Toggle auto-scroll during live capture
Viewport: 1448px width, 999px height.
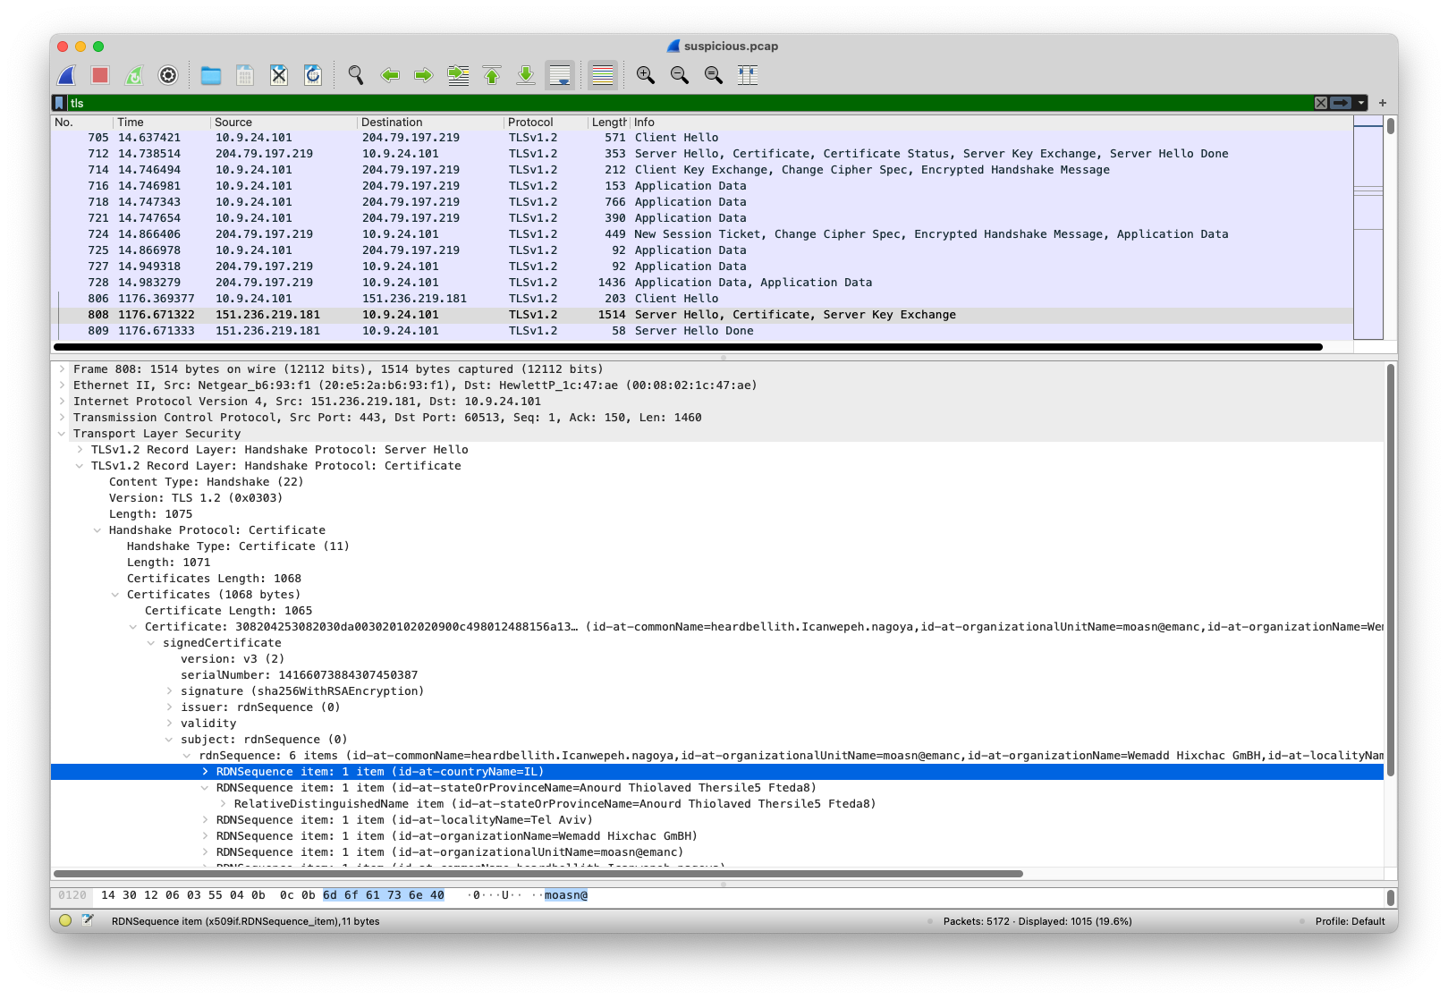tap(560, 75)
